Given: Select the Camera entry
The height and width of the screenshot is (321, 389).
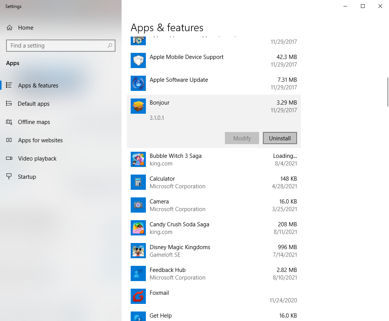Looking at the screenshot, I should click(x=214, y=205).
